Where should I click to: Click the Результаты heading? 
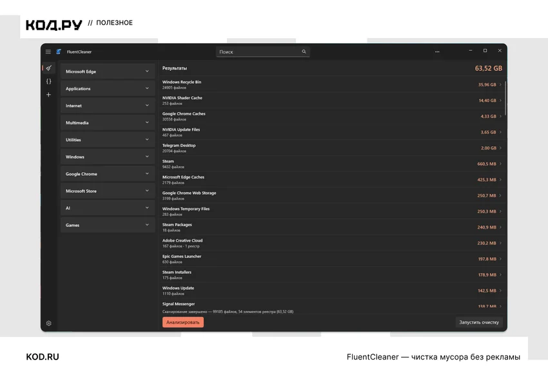pos(175,68)
